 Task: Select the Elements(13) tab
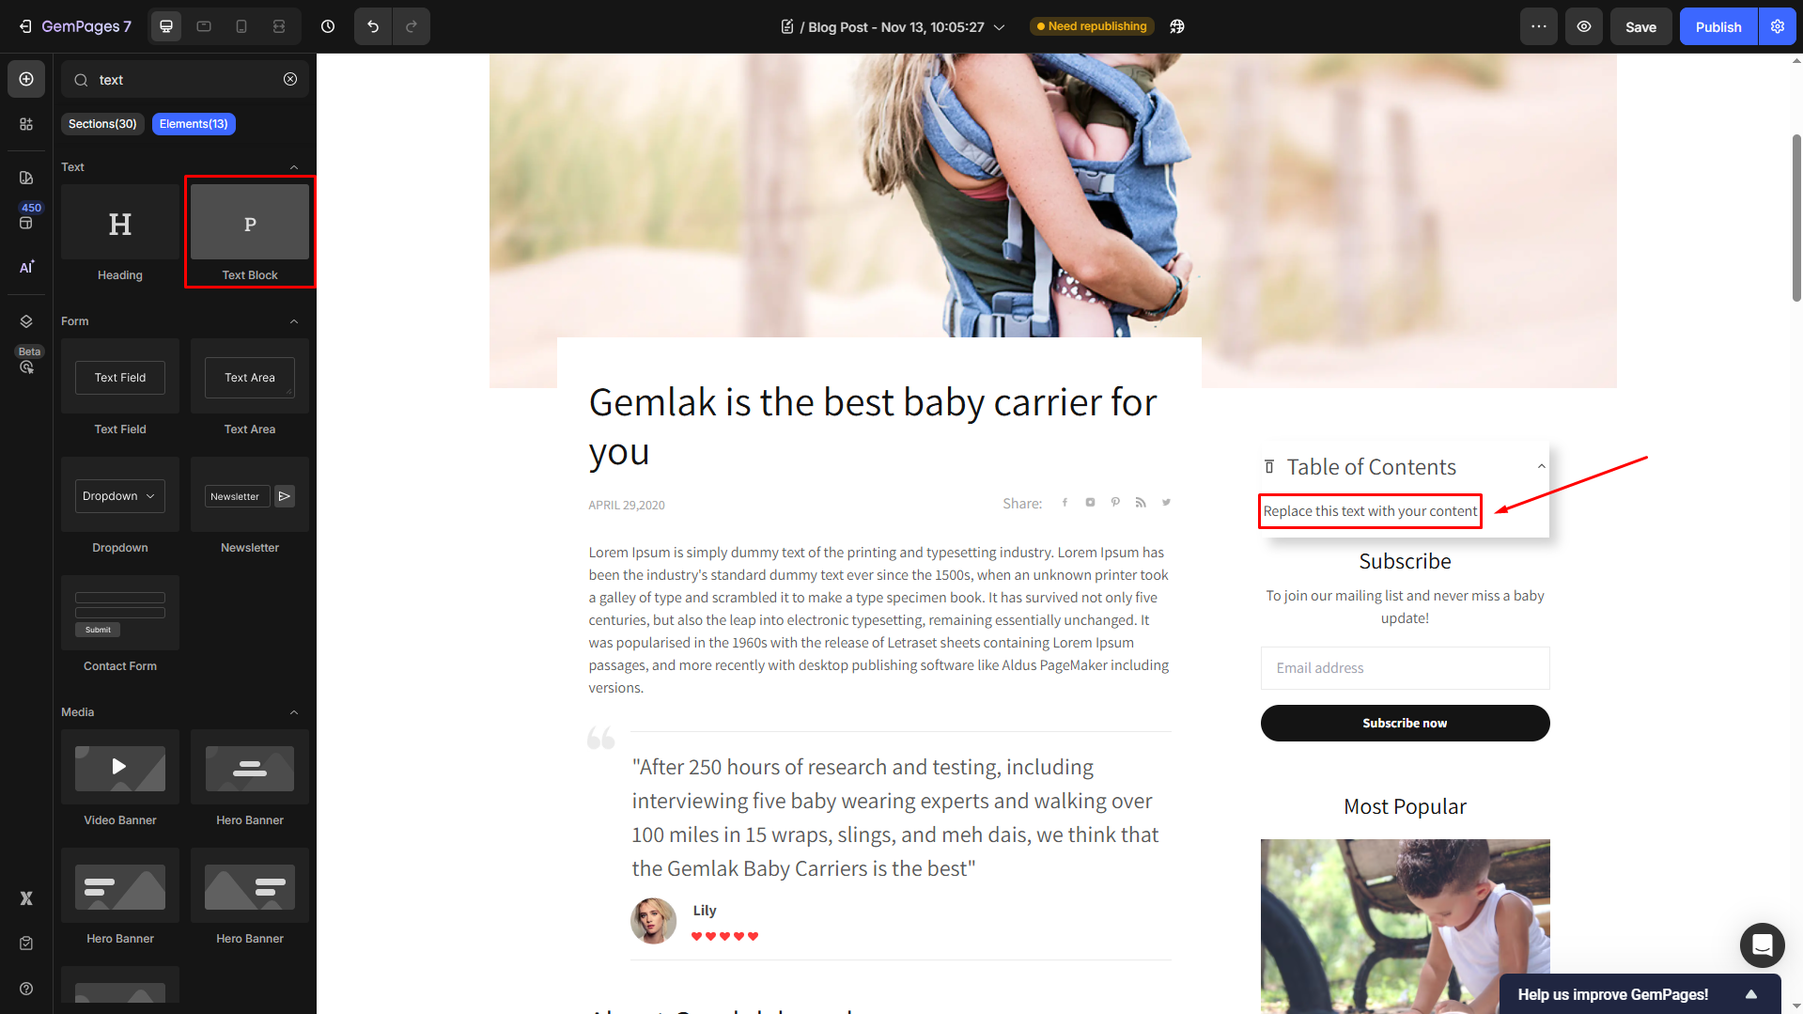click(x=194, y=124)
